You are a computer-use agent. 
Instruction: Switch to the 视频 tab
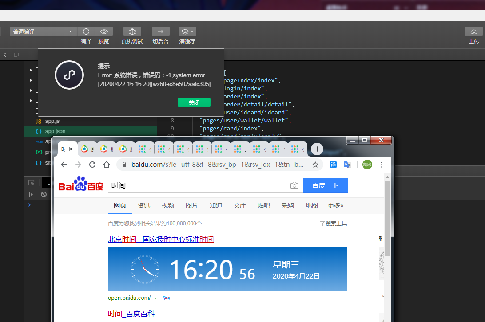point(167,205)
